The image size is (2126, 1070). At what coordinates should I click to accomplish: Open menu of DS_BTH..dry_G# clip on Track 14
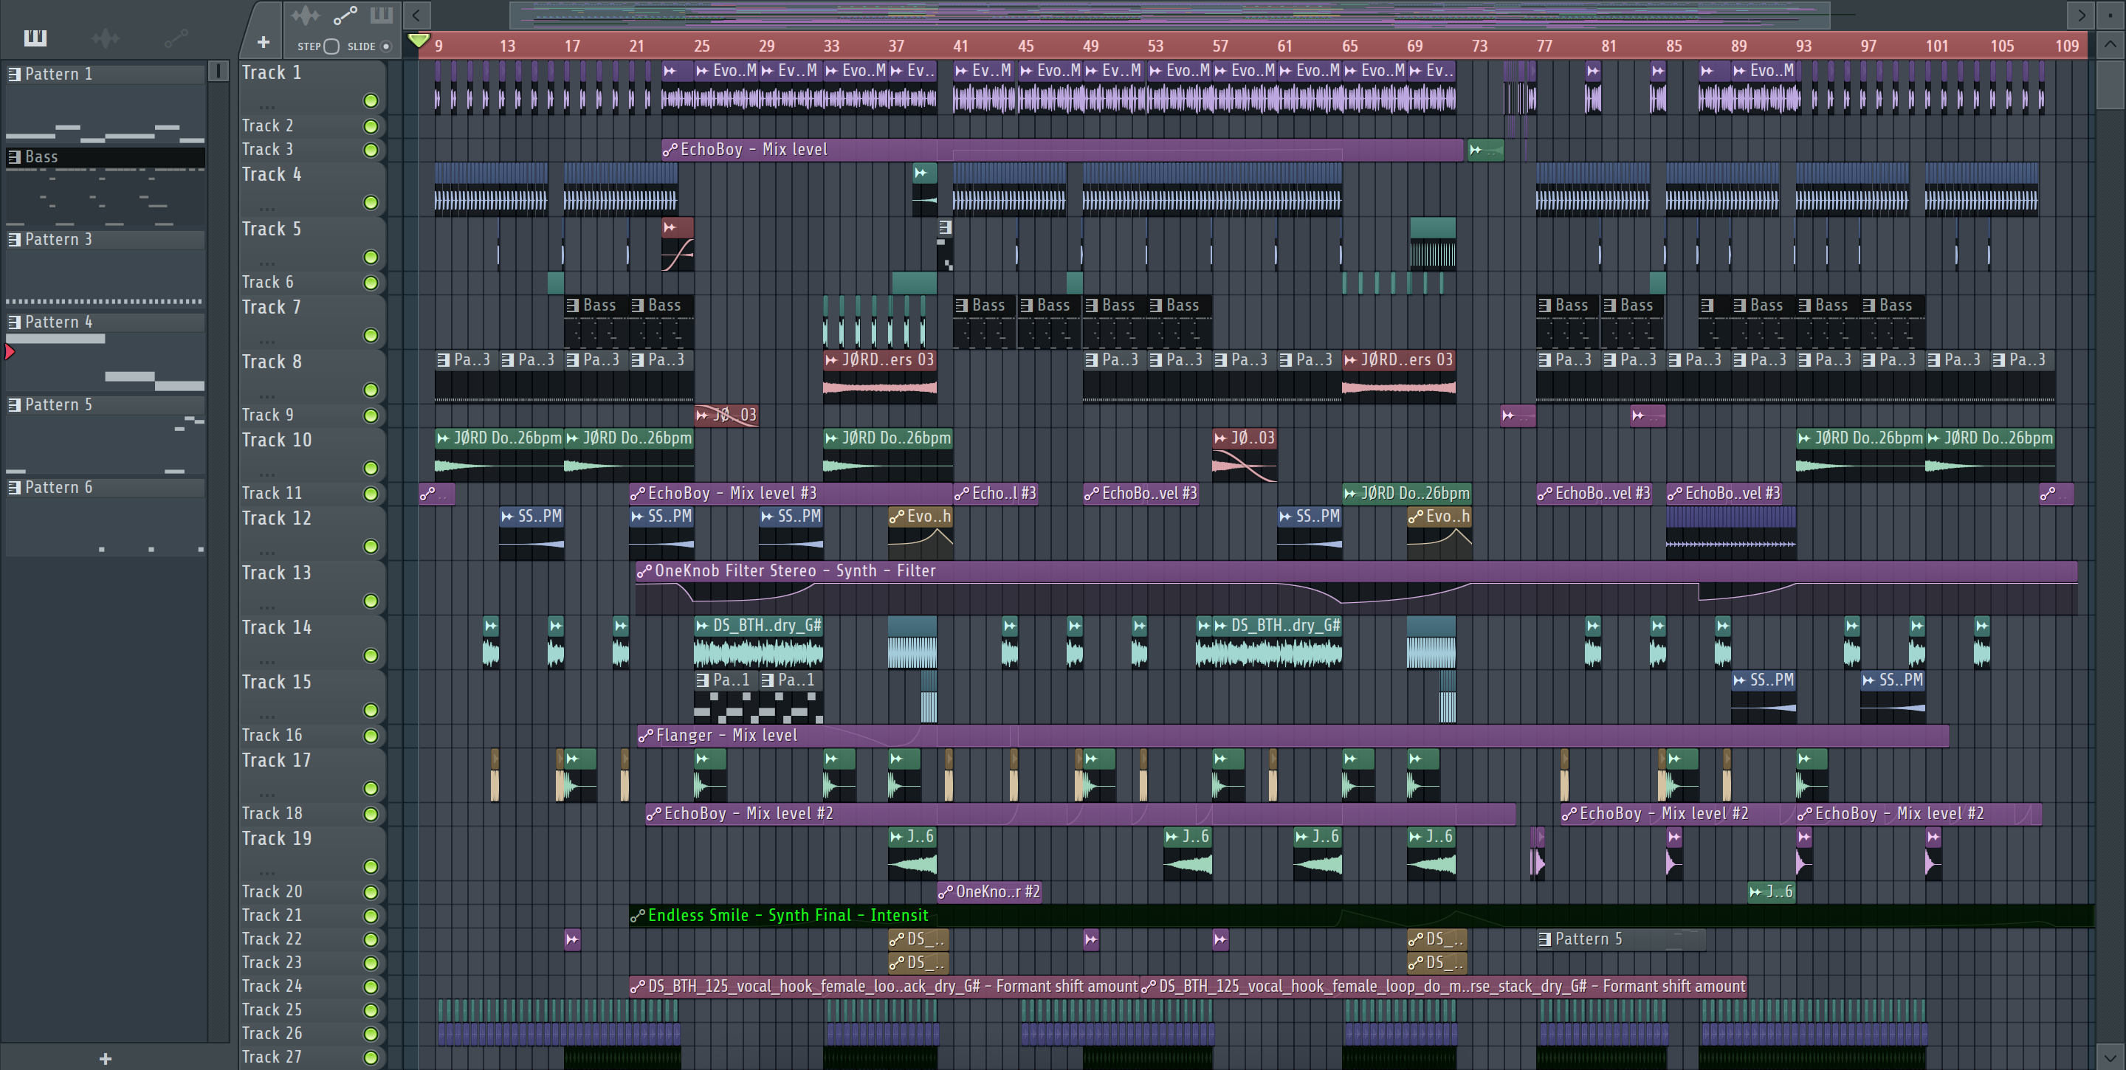coord(702,625)
